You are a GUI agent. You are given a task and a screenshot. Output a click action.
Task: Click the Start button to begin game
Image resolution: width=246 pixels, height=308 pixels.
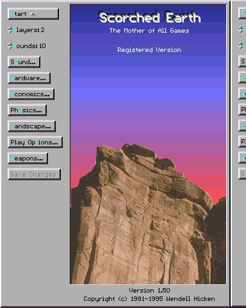click(33, 14)
